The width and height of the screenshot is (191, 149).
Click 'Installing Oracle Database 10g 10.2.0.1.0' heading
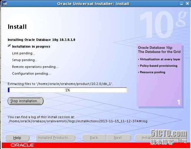click(x=41, y=40)
